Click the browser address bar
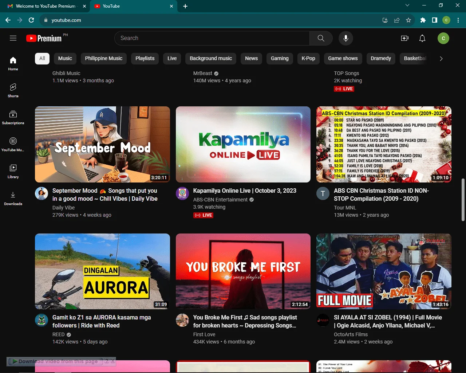The image size is (466, 373). (x=213, y=20)
